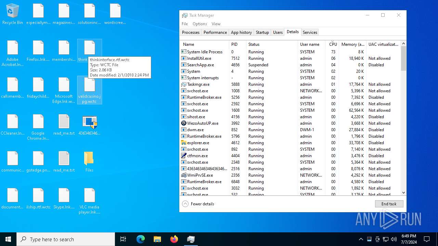The image size is (438, 246).
Task: Collapse Task Manager using Fewer details
Action: (198, 204)
